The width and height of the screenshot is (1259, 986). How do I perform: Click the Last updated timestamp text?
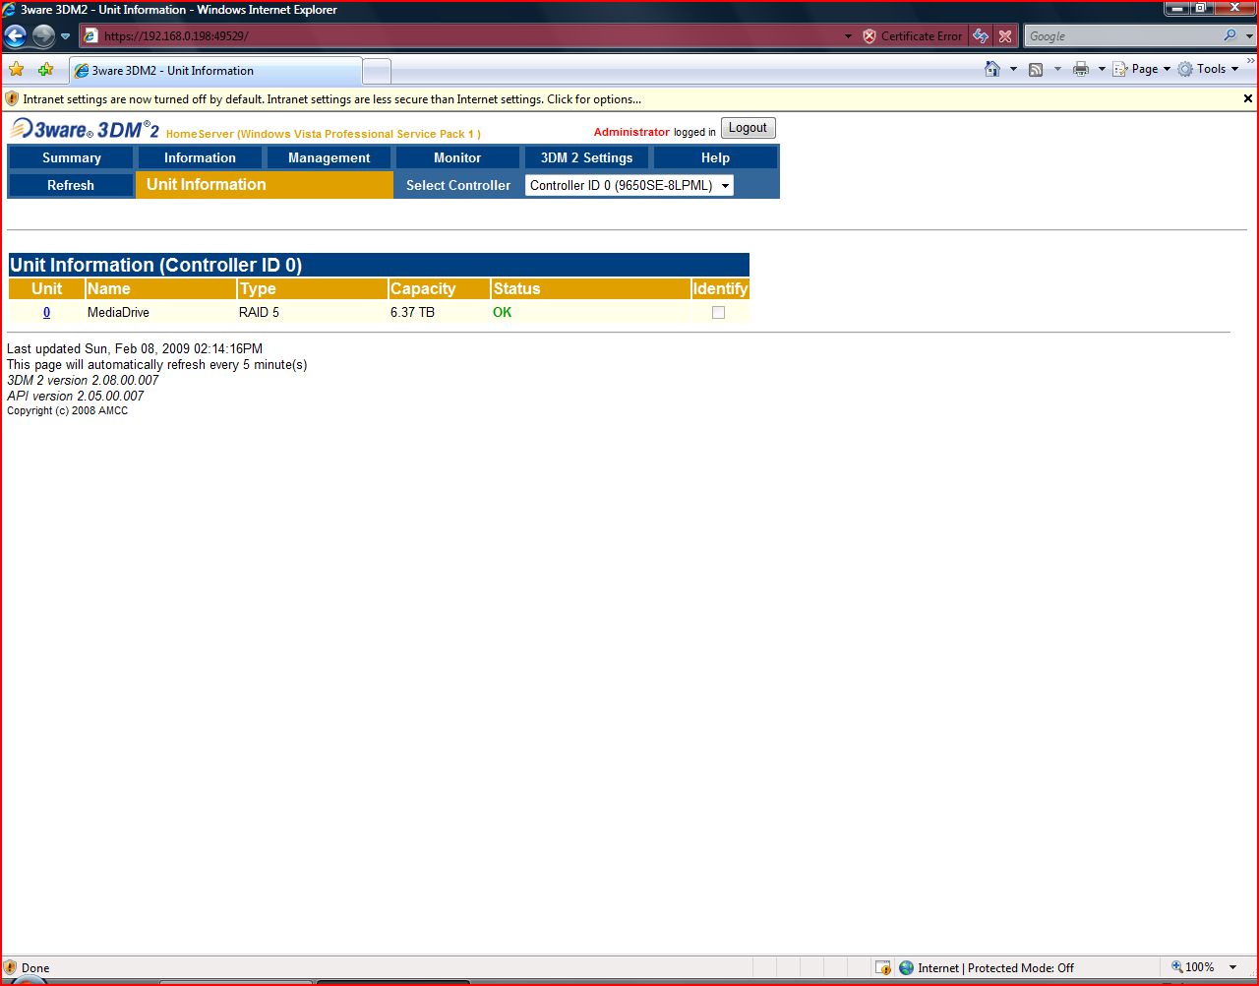click(x=135, y=348)
